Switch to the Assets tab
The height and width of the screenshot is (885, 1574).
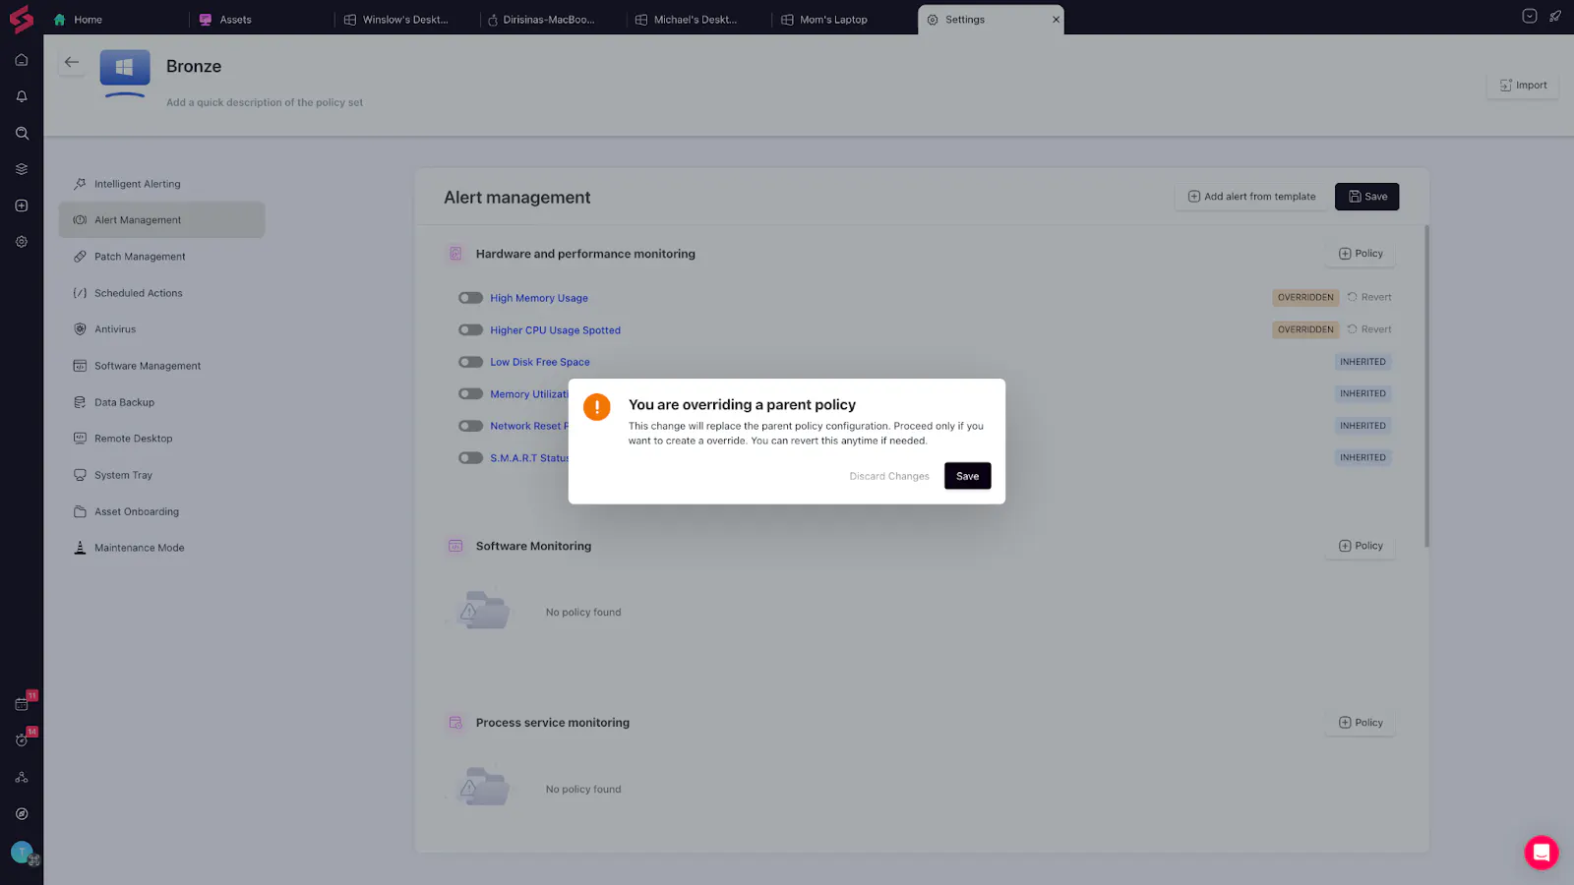(x=235, y=20)
